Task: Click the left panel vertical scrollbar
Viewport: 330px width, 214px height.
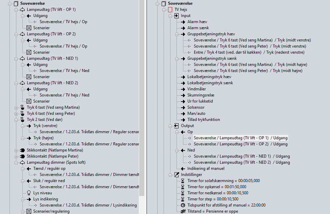Action: click(x=142, y=102)
